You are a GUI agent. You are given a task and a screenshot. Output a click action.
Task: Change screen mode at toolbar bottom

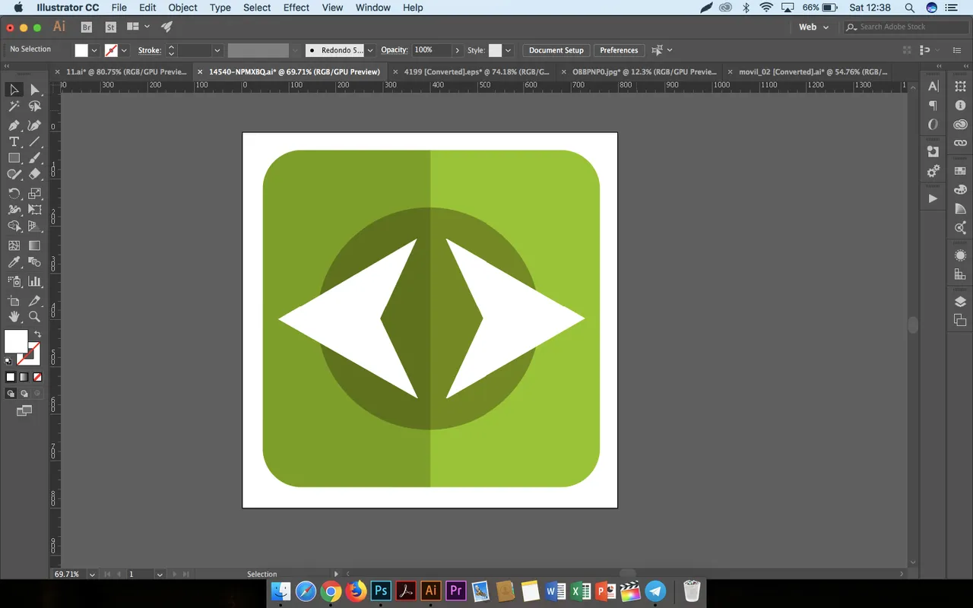[24, 411]
